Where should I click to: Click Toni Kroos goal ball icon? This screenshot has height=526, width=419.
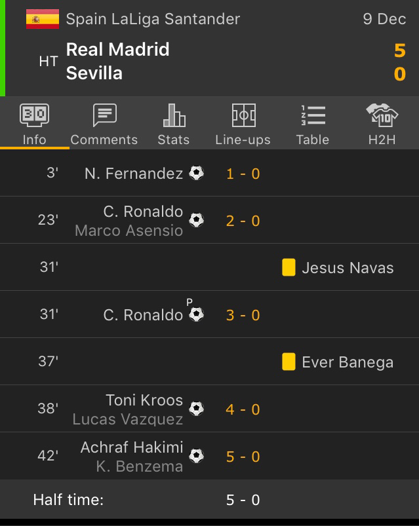[x=196, y=409]
